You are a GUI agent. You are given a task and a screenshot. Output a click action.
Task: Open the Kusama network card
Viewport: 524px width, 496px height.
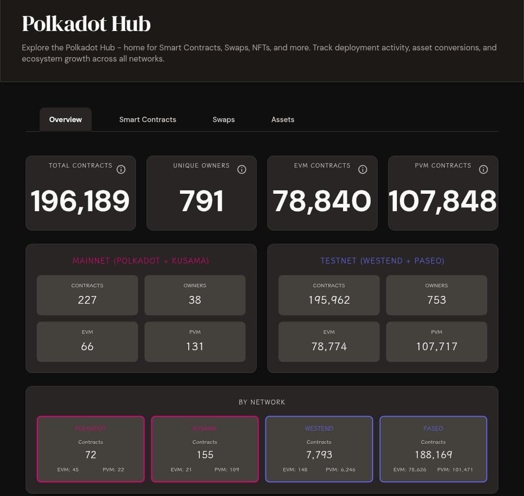tap(205, 449)
